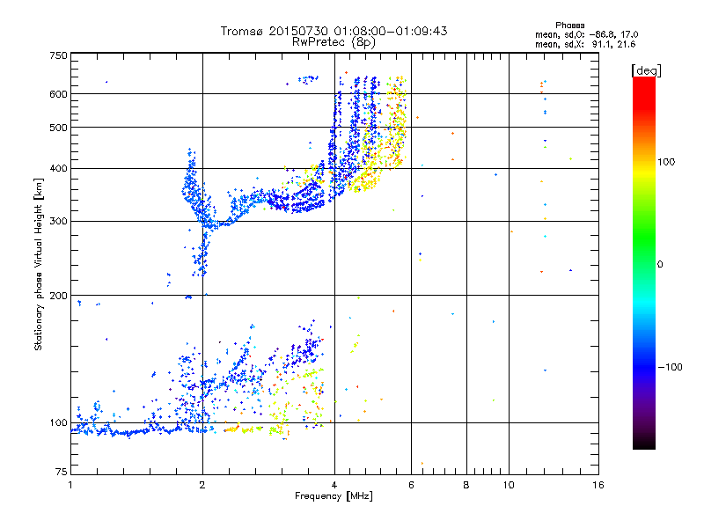Click the x-axis tick label '4'

[x=334, y=485]
